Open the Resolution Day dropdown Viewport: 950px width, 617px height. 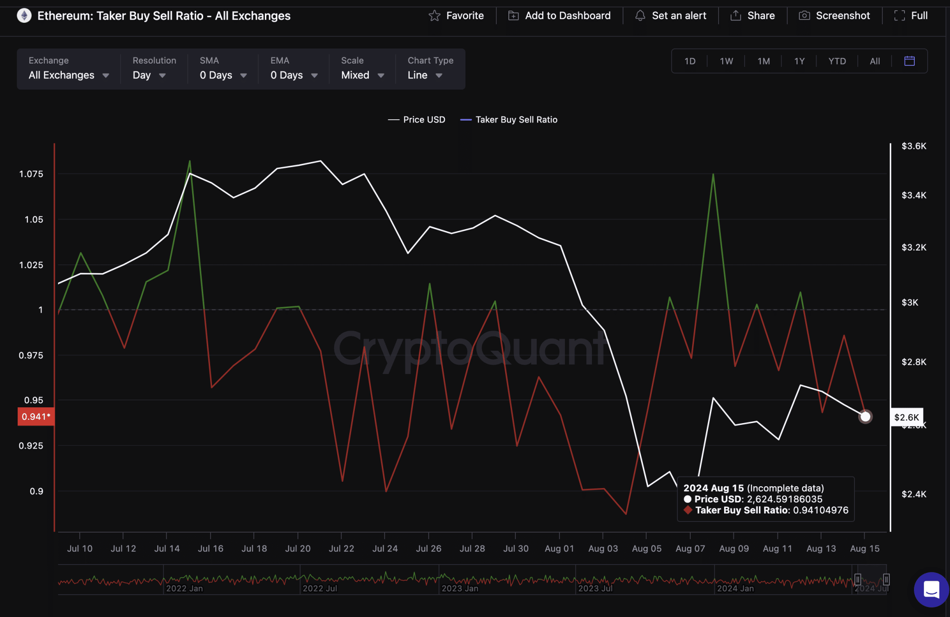point(149,75)
